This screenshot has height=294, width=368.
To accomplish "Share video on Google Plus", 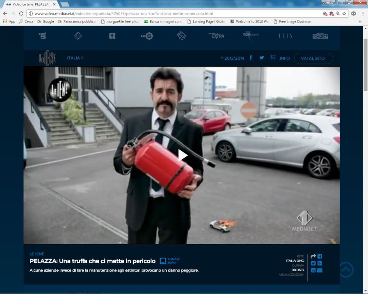I will tap(320, 263).
